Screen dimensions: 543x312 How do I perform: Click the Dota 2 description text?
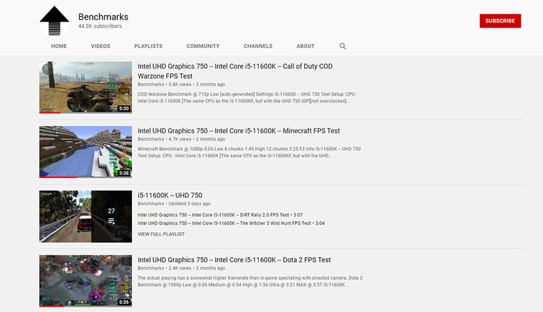pyautogui.click(x=250, y=281)
